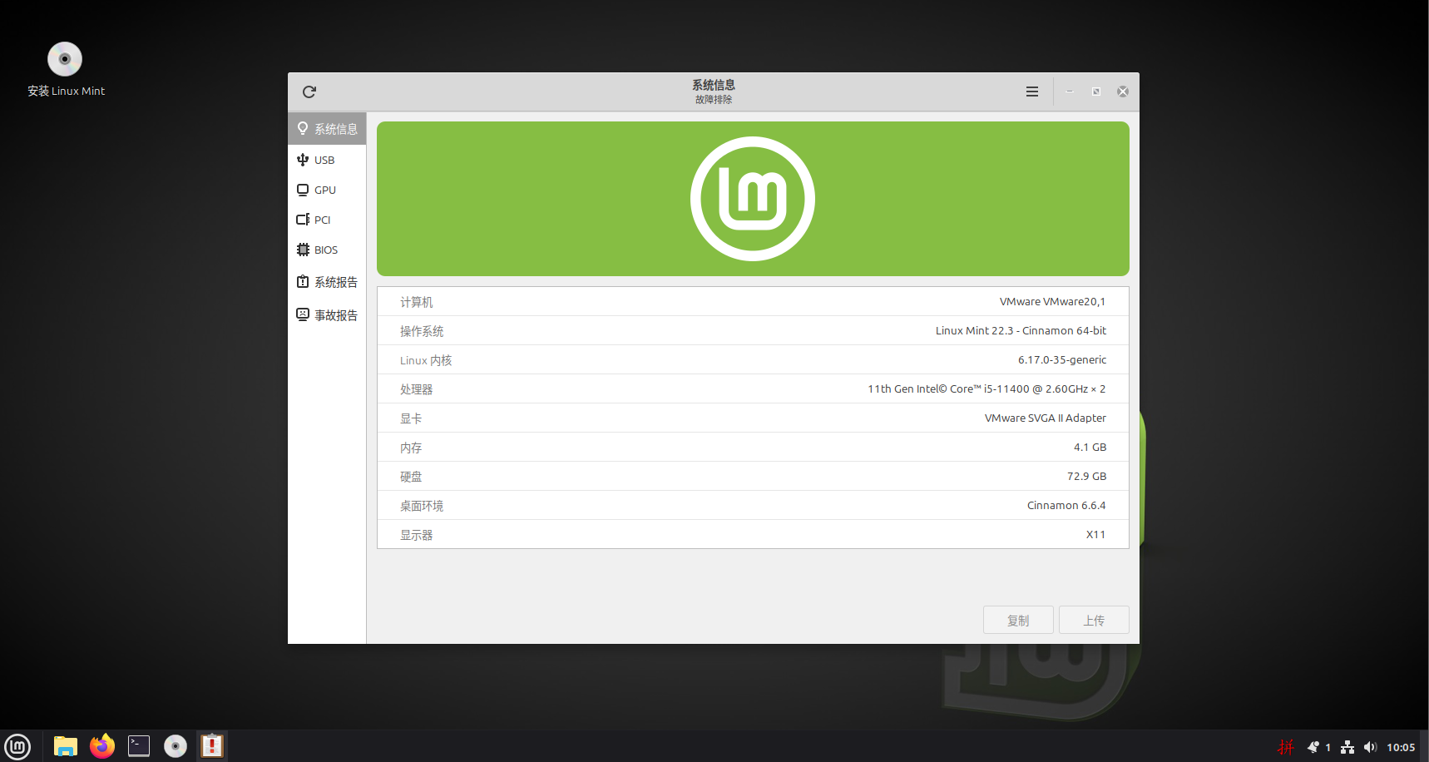Click the 硬盘 row label
The height and width of the screenshot is (762, 1429).
coord(411,477)
